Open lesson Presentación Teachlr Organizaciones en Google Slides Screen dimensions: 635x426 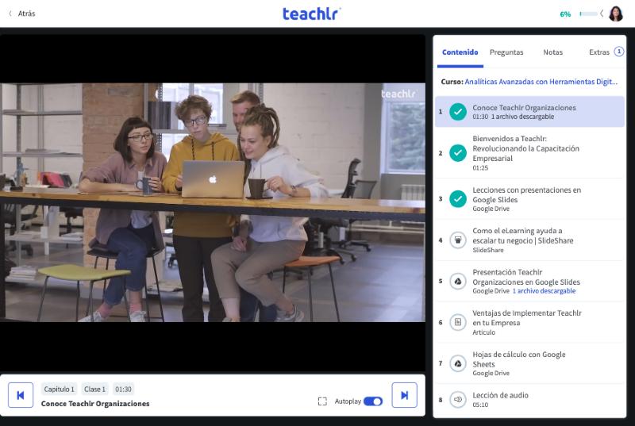click(529, 281)
